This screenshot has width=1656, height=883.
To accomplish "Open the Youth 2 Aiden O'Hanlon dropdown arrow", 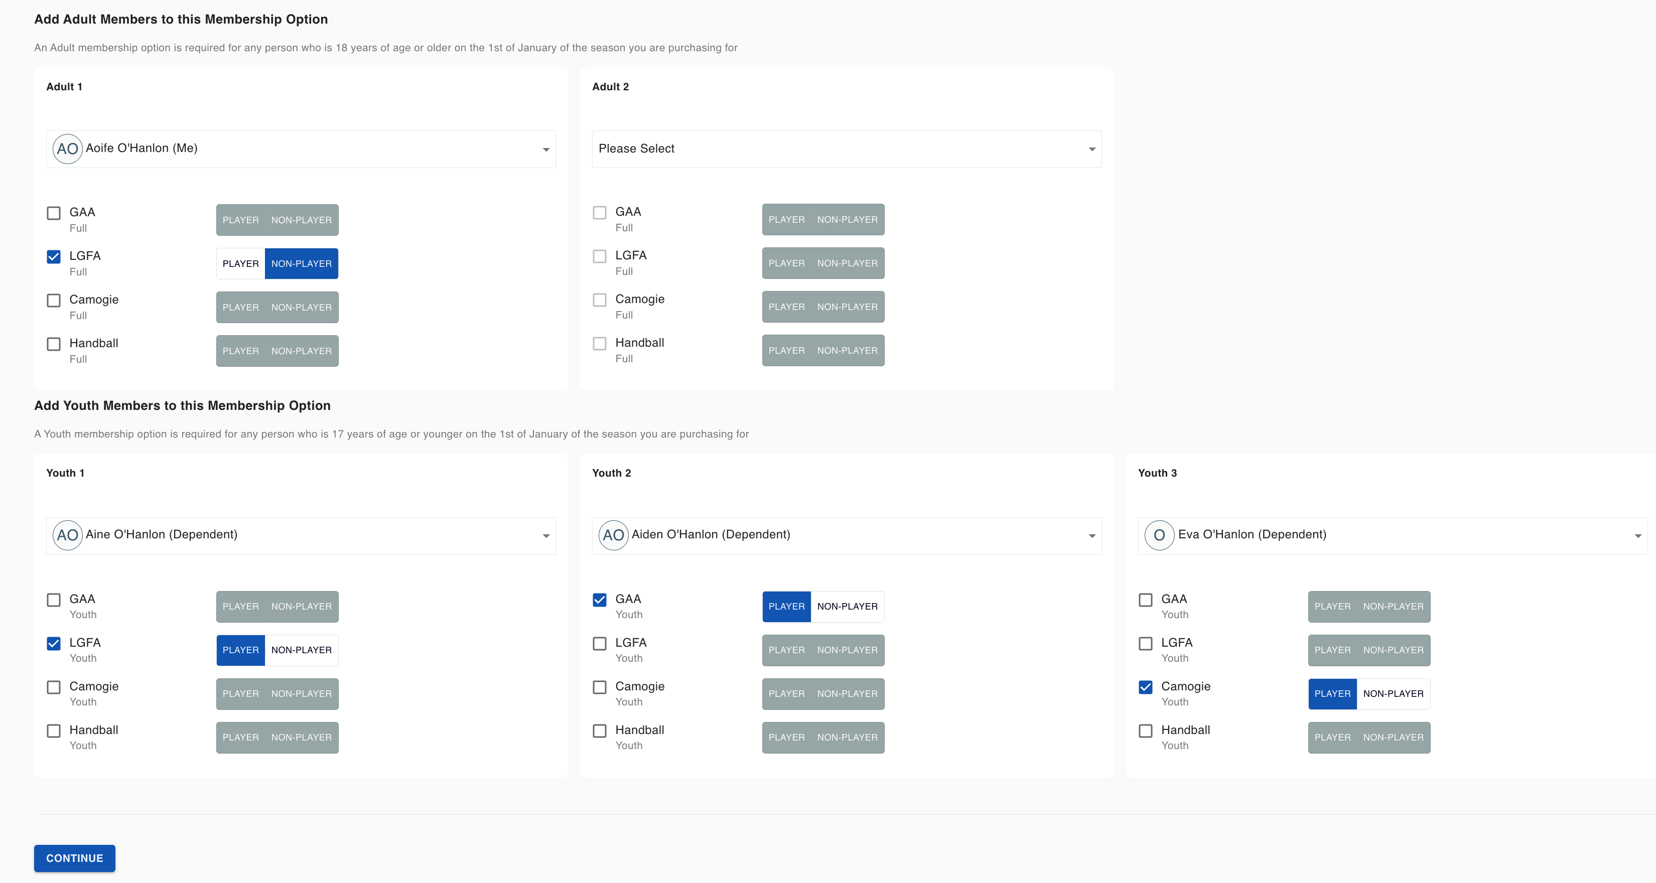I will tap(1091, 536).
